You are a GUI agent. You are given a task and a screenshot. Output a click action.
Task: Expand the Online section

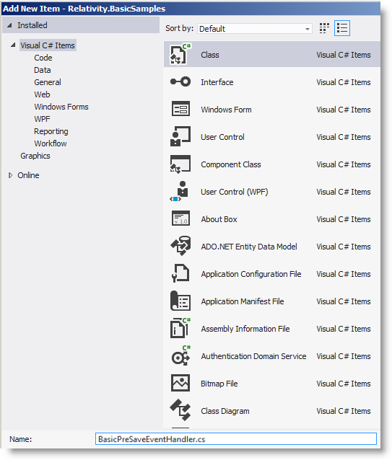[x=11, y=175]
